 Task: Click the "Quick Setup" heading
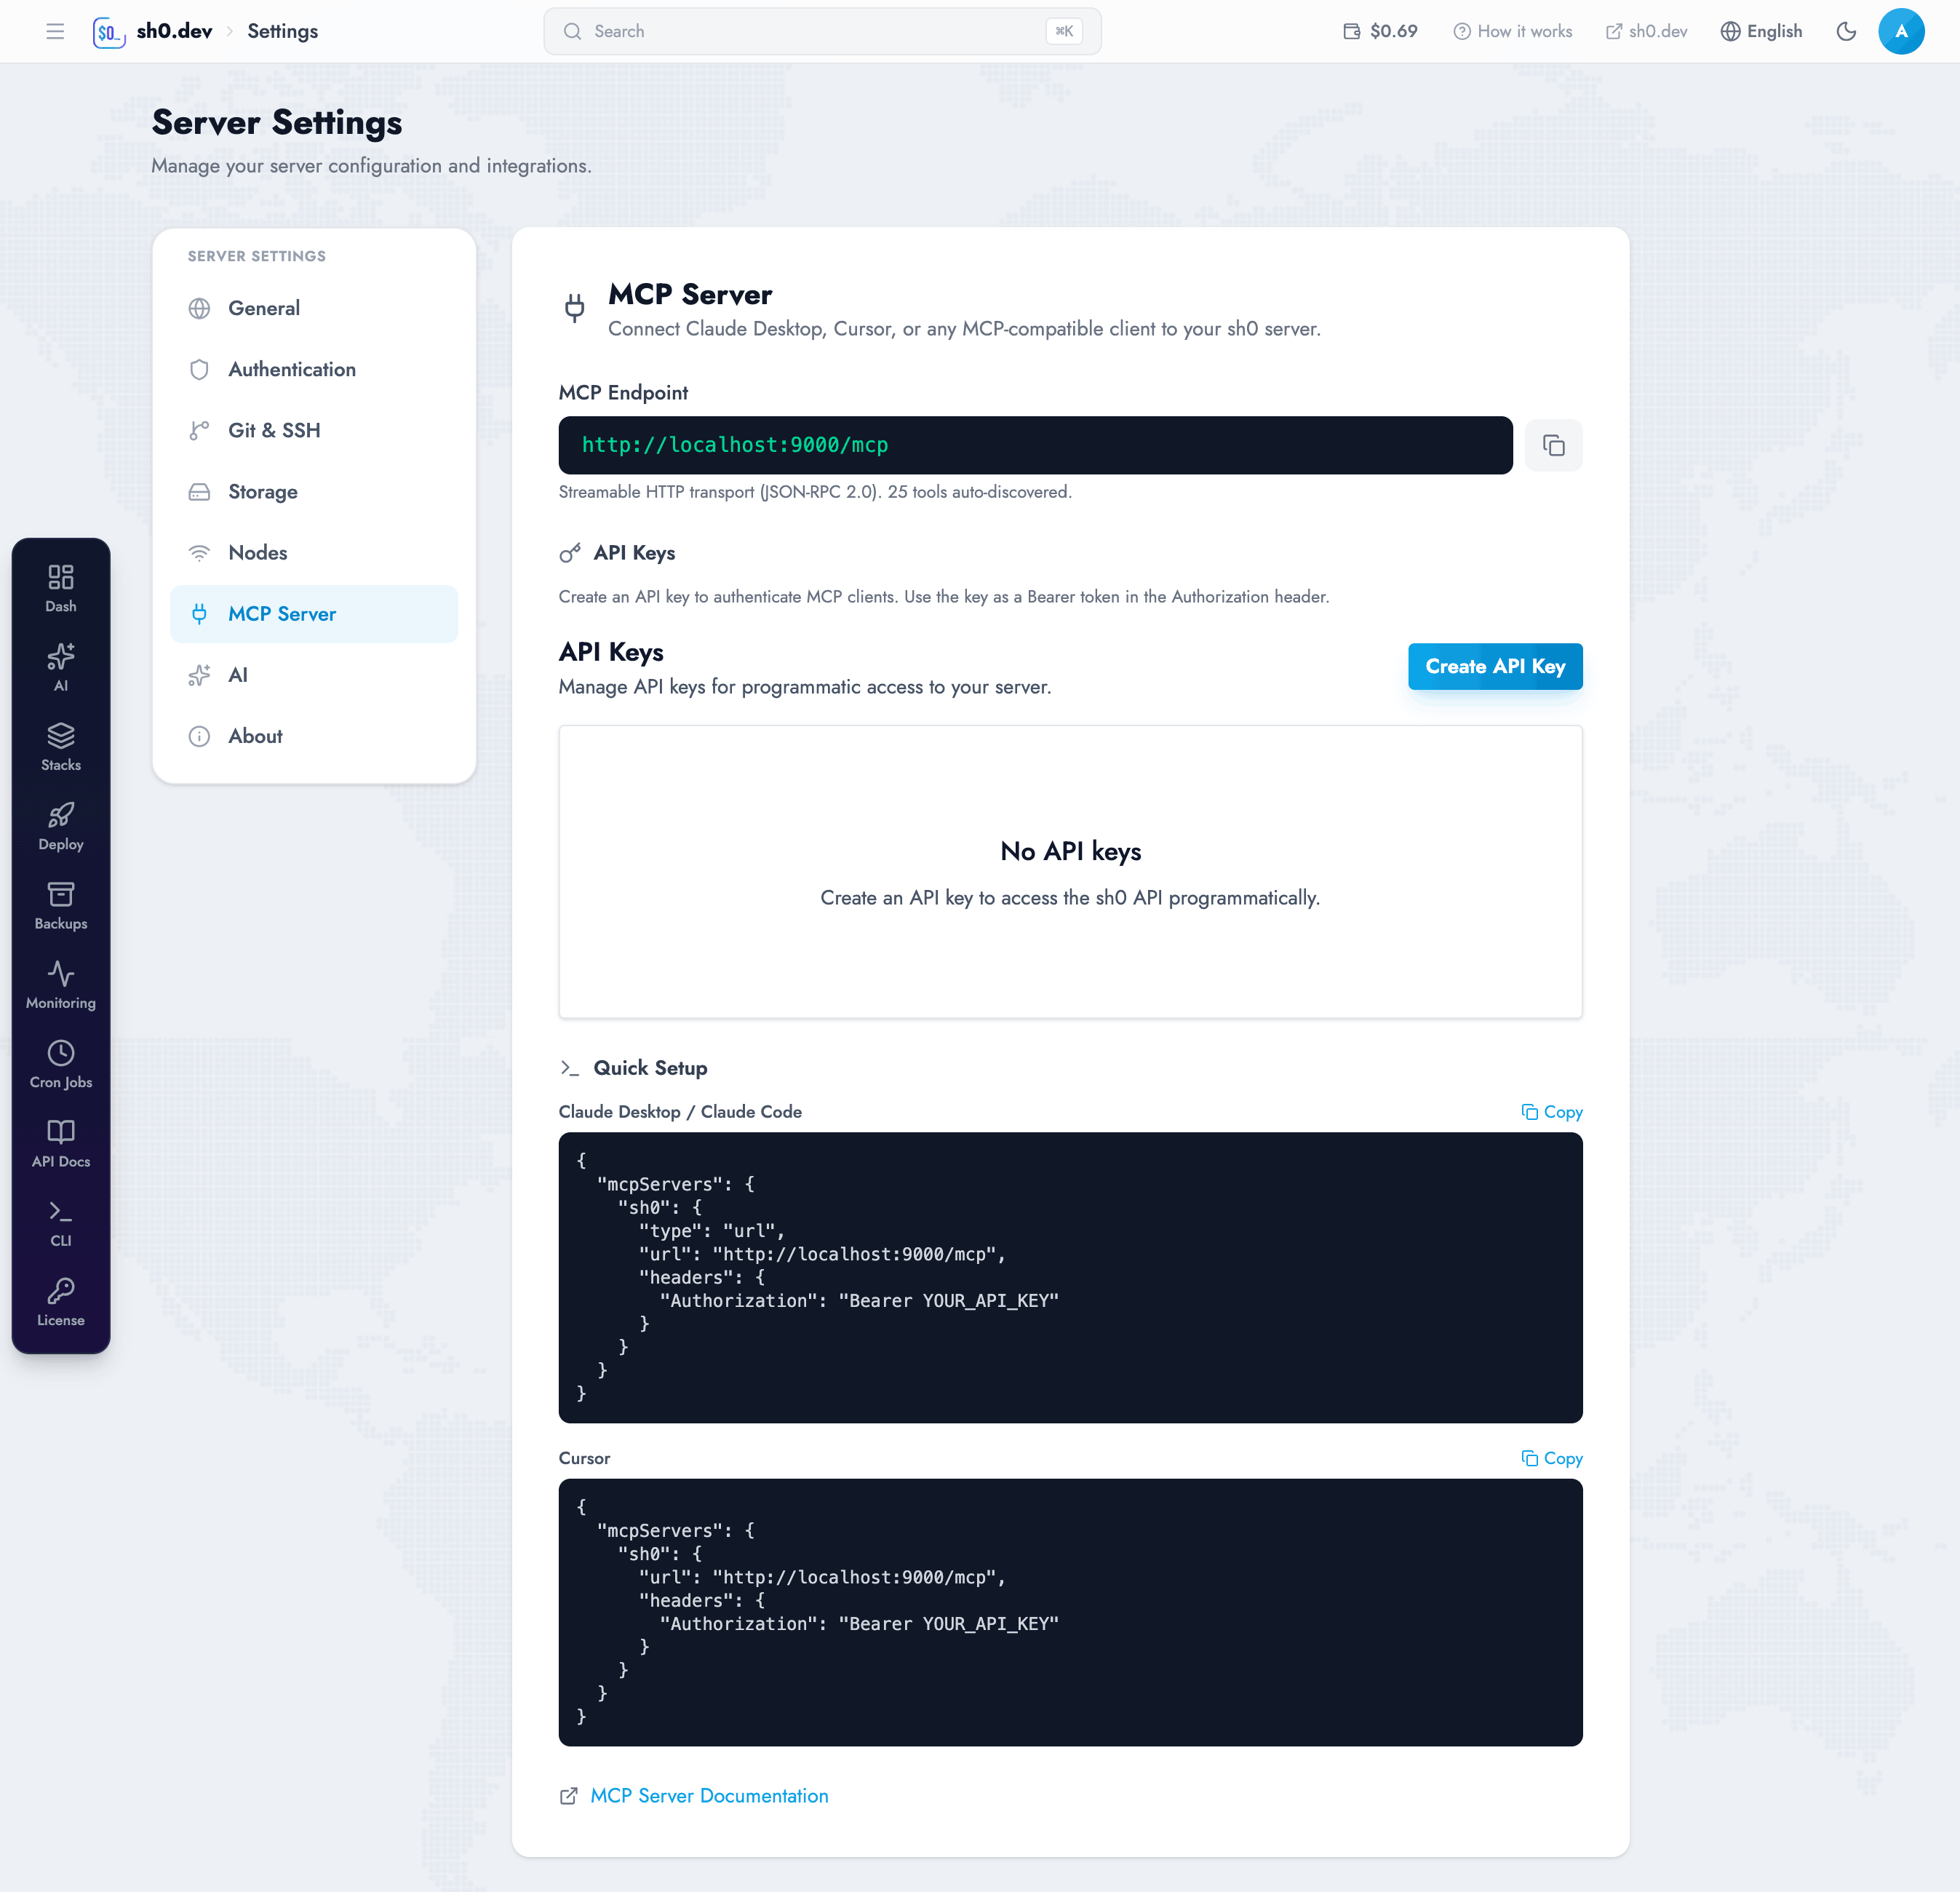[x=650, y=1068]
